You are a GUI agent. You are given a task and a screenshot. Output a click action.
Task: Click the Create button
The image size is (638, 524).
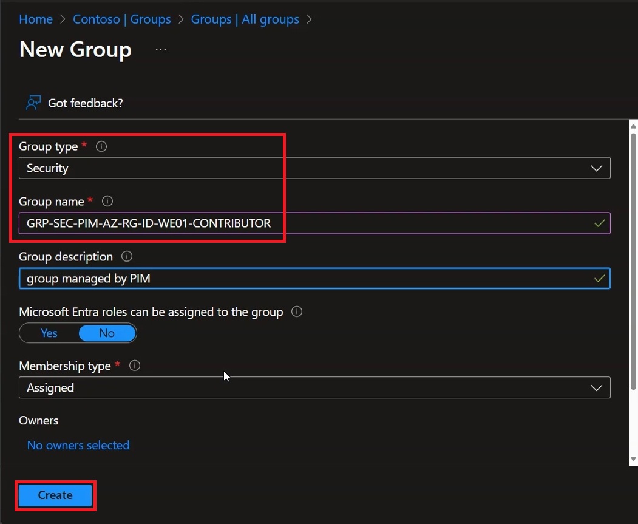[x=55, y=495]
